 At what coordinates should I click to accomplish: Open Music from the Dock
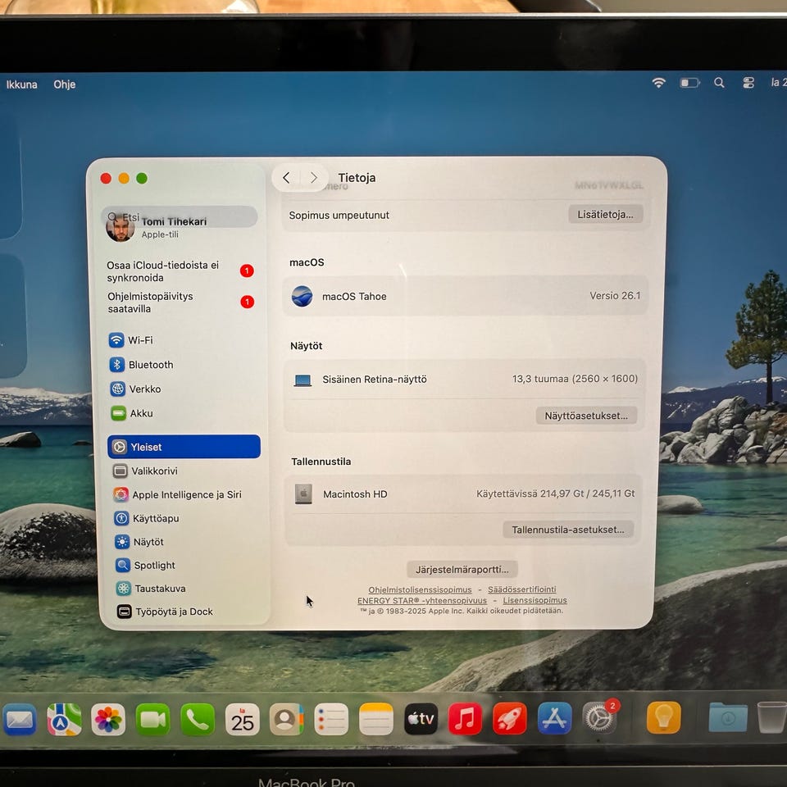tap(465, 719)
